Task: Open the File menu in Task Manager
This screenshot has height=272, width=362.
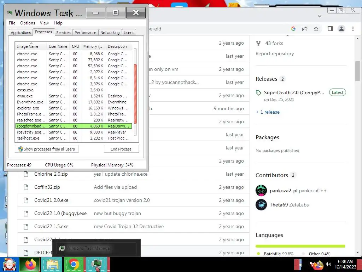Action: pos(12,23)
